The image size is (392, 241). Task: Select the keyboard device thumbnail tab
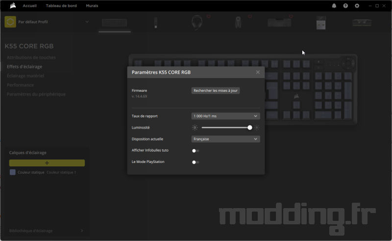[115, 23]
